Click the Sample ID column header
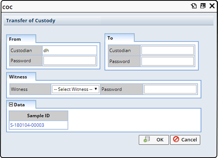This screenshot has height=158, width=218. (x=39, y=116)
